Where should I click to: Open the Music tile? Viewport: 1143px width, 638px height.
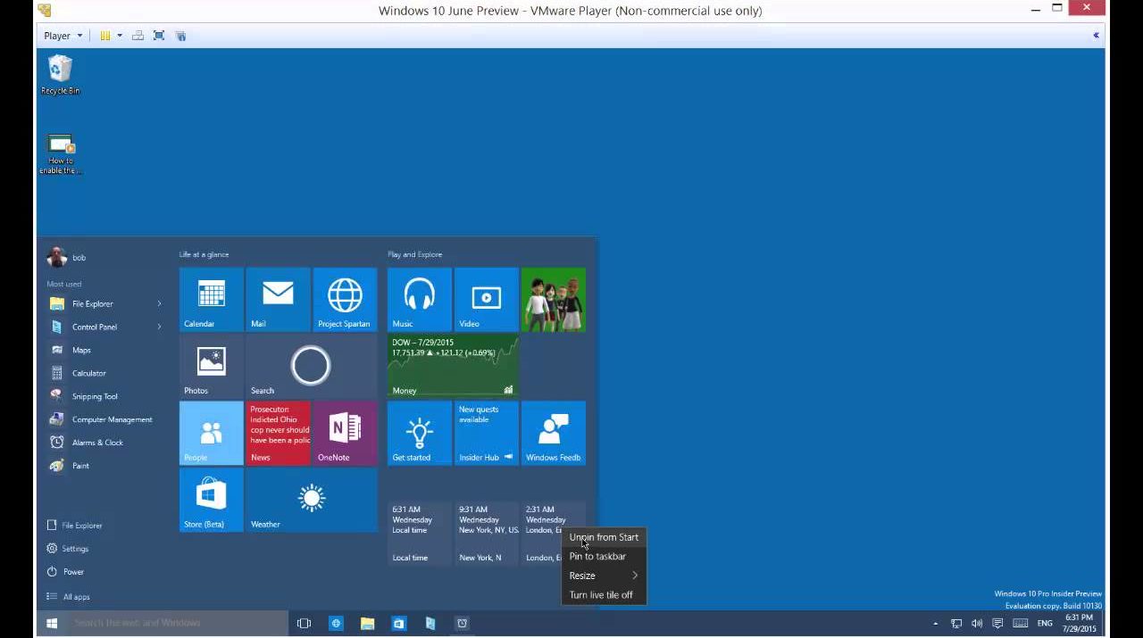(x=419, y=299)
